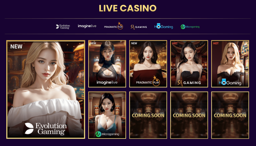This screenshot has height=146, width=256.
Task: Open the SA Gaming hot card
Action: pos(189,64)
